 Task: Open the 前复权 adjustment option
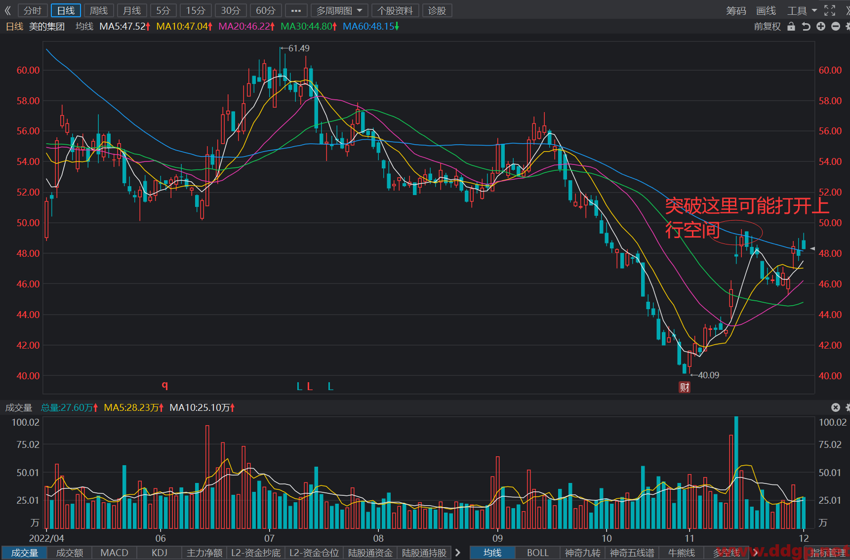point(768,27)
